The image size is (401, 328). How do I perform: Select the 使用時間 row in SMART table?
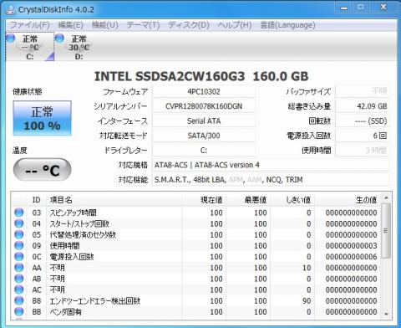[196, 246]
